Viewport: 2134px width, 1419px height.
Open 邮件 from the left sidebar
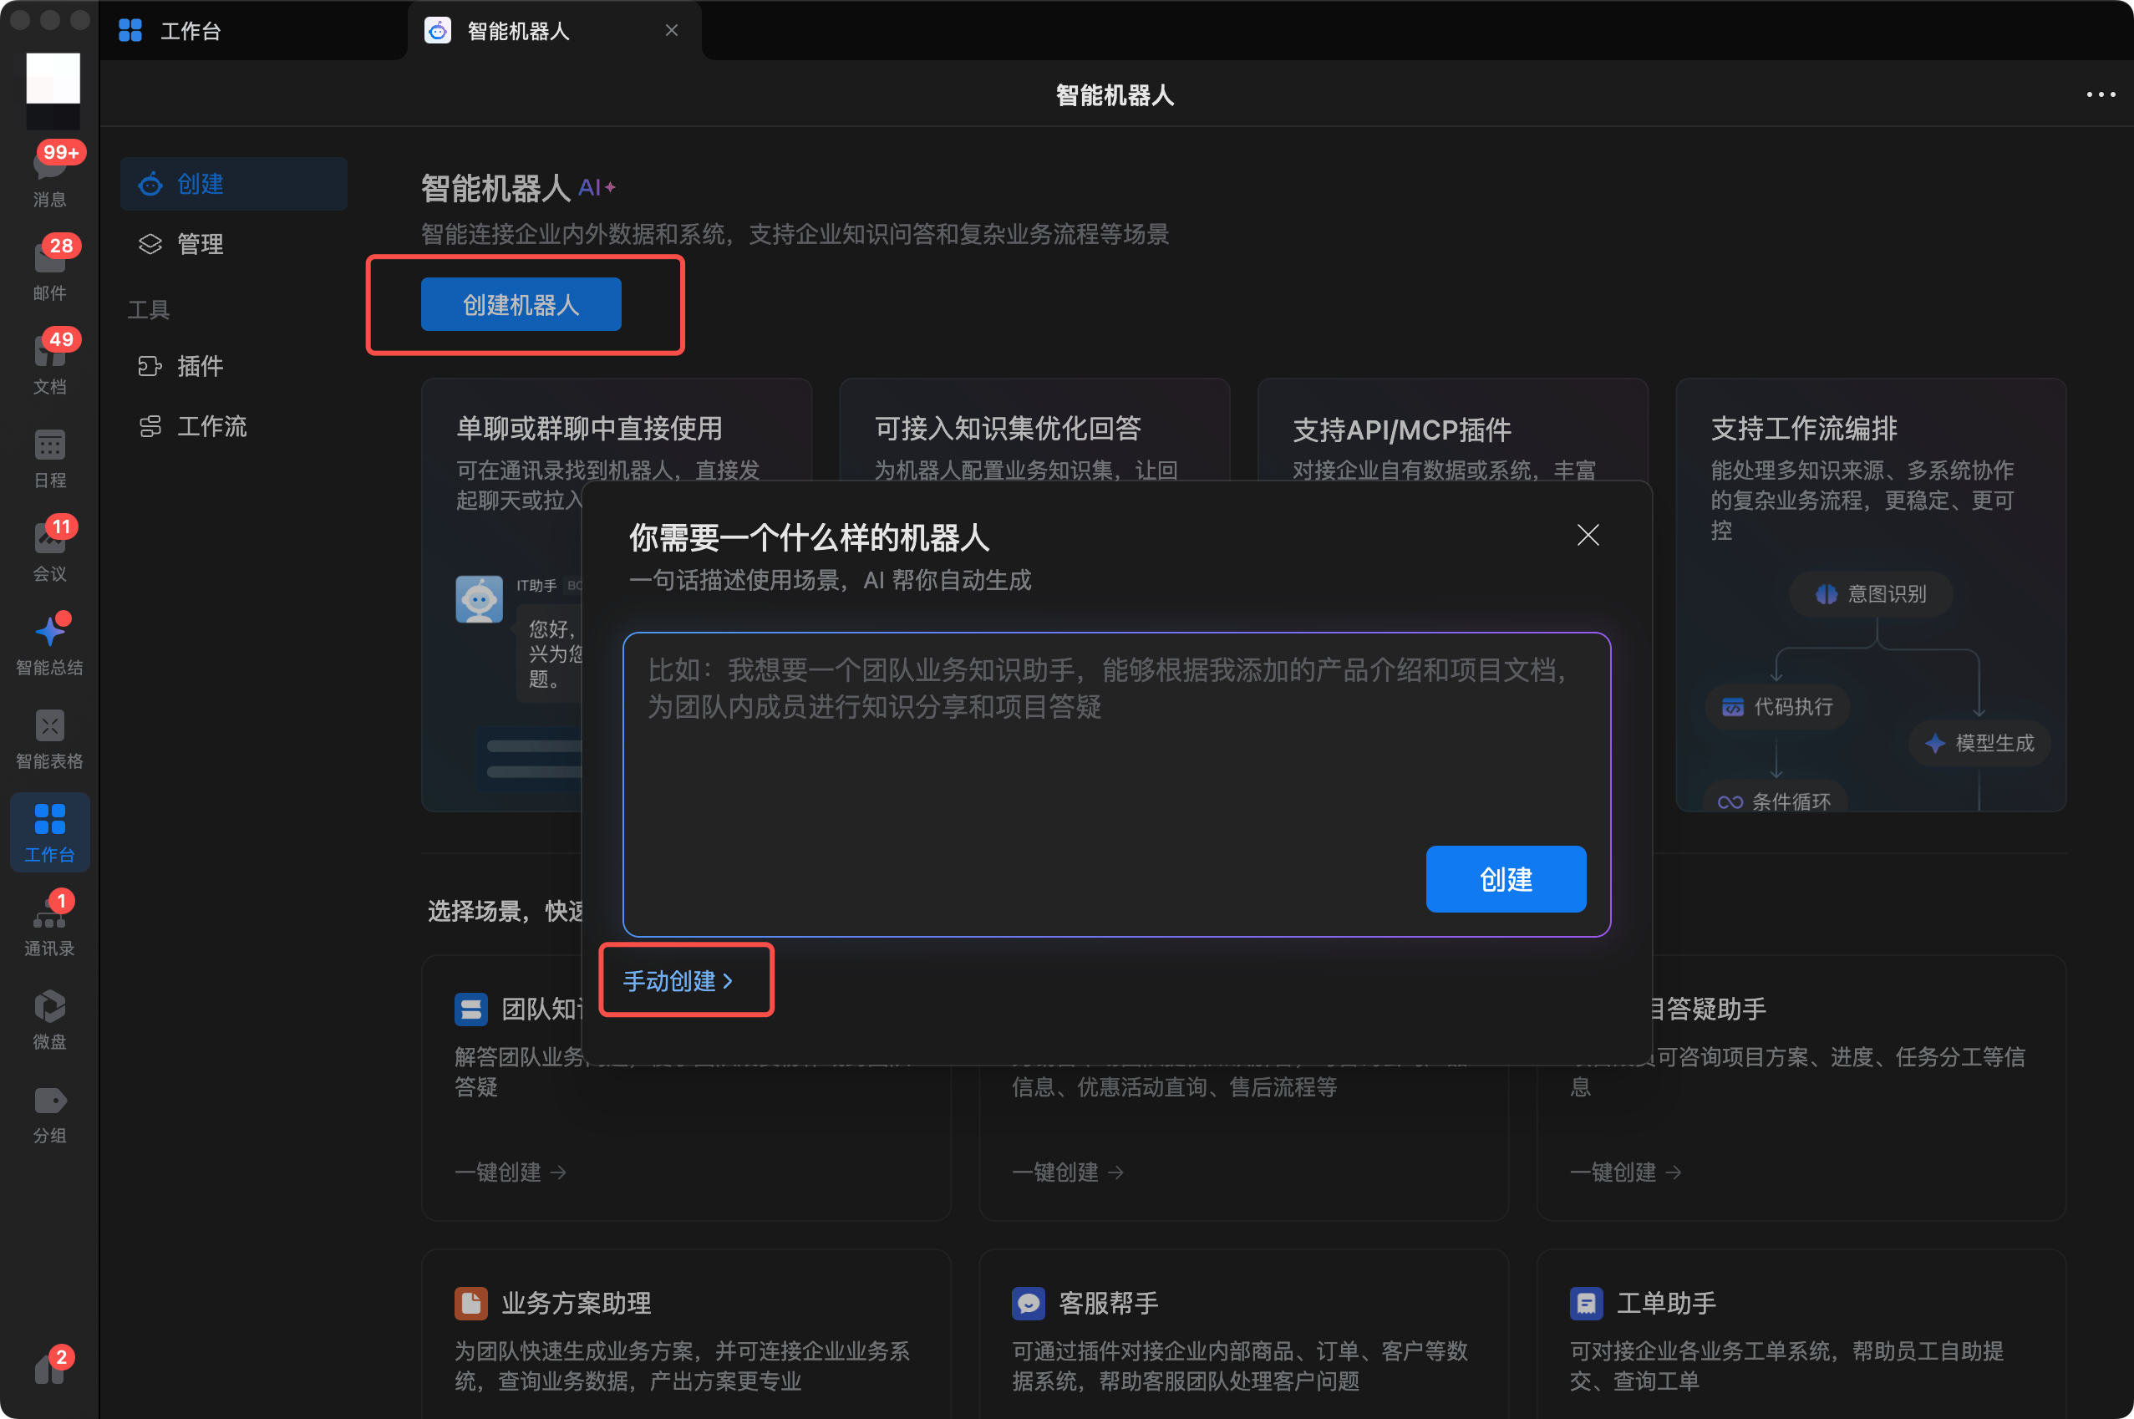coord(50,267)
